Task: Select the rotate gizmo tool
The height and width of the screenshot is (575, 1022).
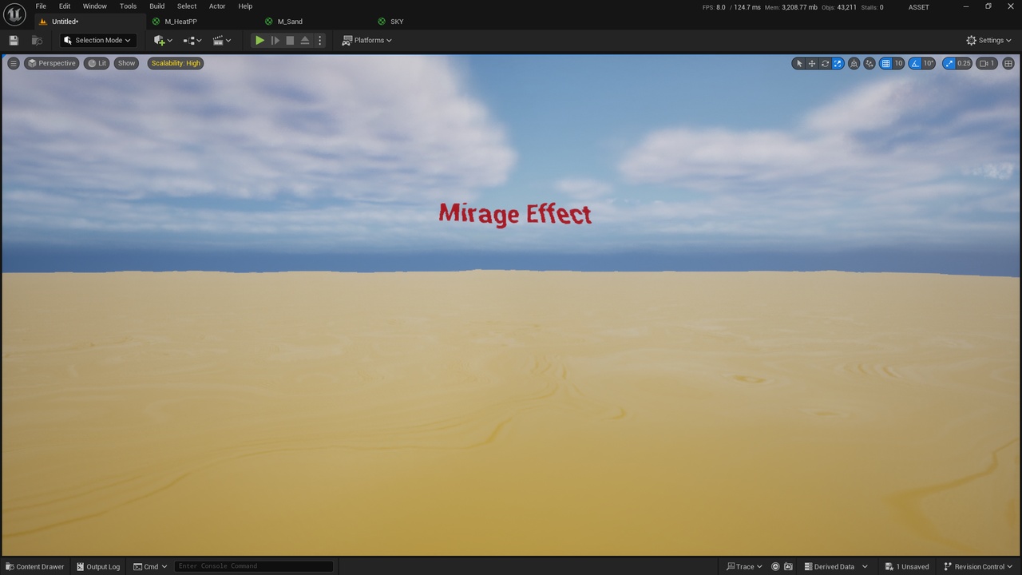Action: click(825, 63)
